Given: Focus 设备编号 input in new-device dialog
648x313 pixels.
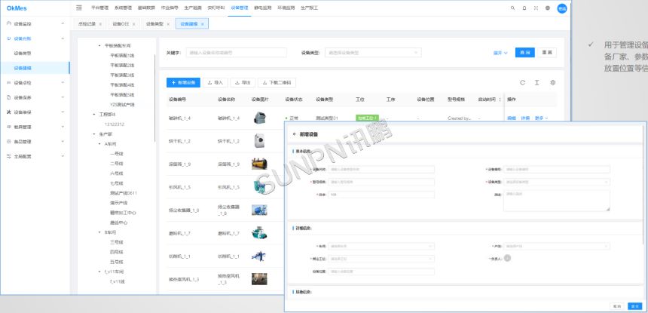Looking at the screenshot, I should click(x=557, y=170).
